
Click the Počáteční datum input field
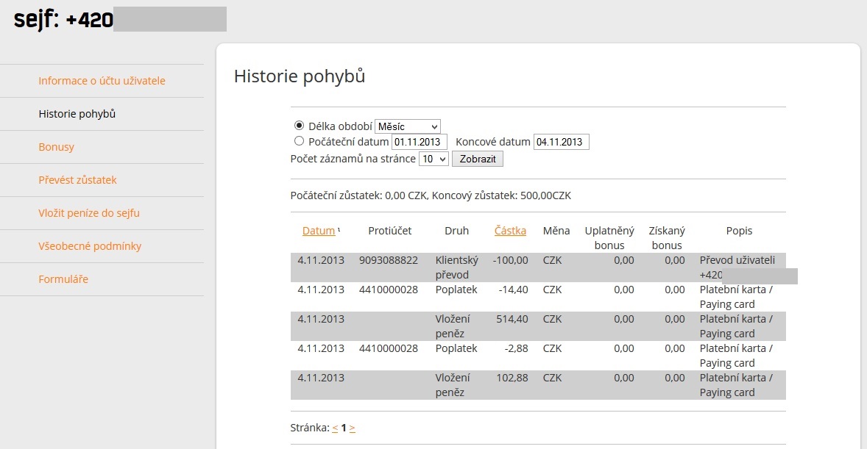point(420,142)
